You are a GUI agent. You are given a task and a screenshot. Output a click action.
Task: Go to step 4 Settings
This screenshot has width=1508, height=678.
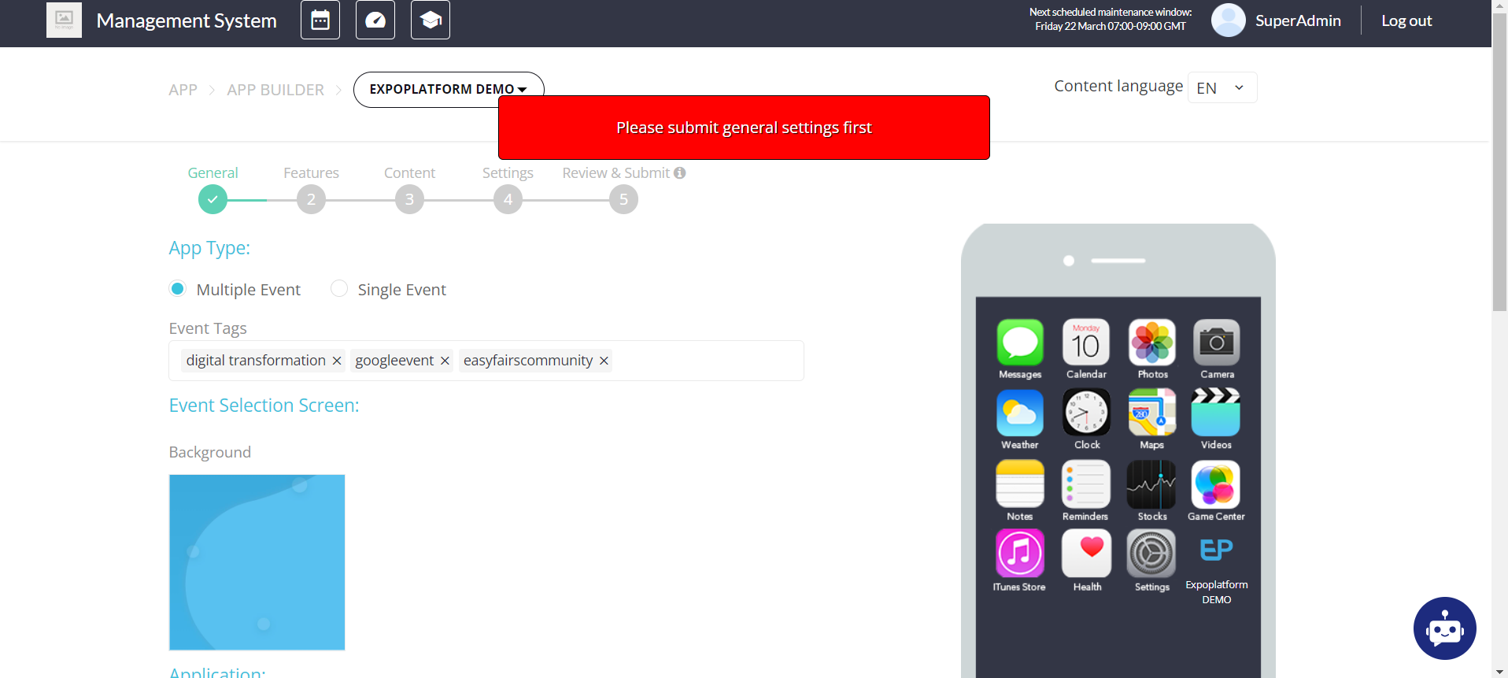click(x=508, y=199)
